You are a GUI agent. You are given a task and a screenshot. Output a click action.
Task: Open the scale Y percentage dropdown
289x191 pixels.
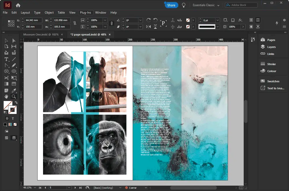click(105, 27)
